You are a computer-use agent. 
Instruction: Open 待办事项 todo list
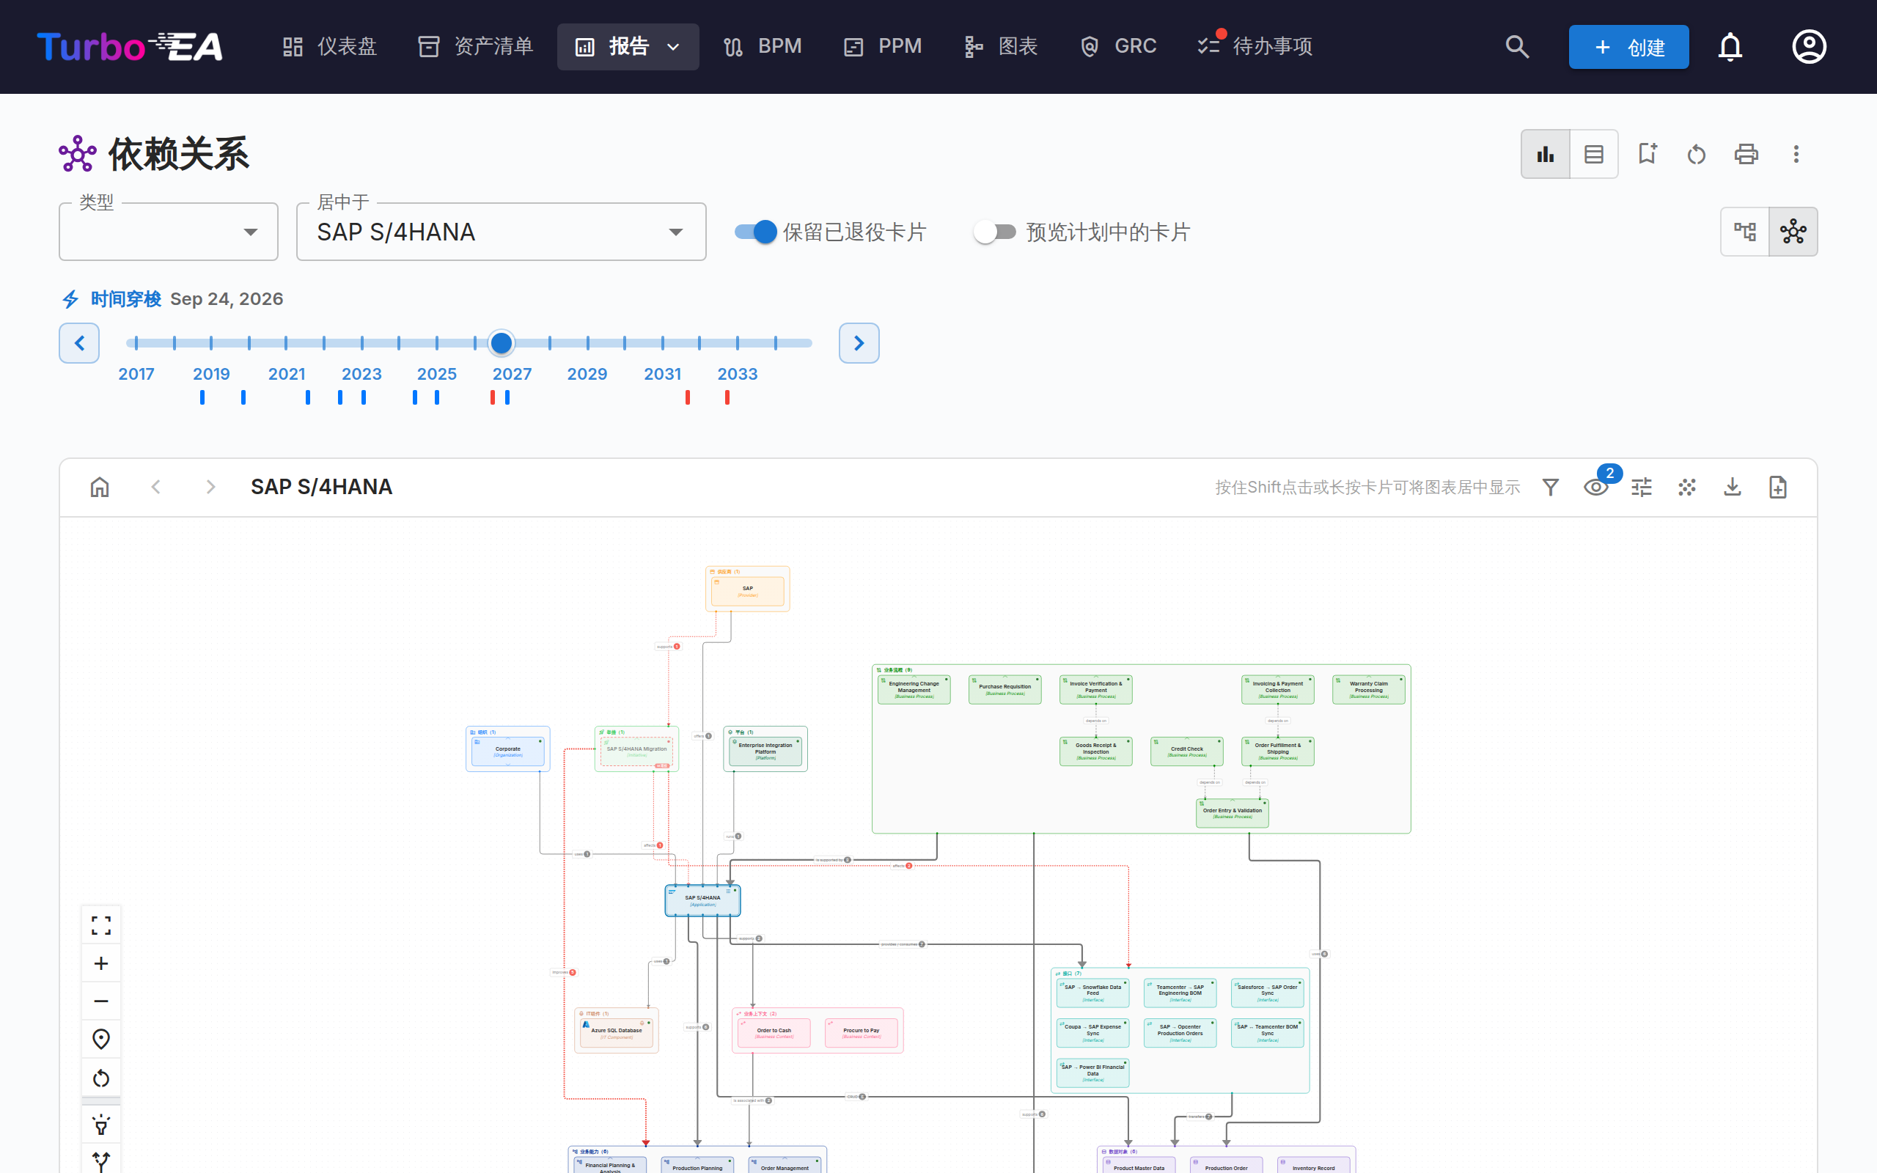(1255, 46)
